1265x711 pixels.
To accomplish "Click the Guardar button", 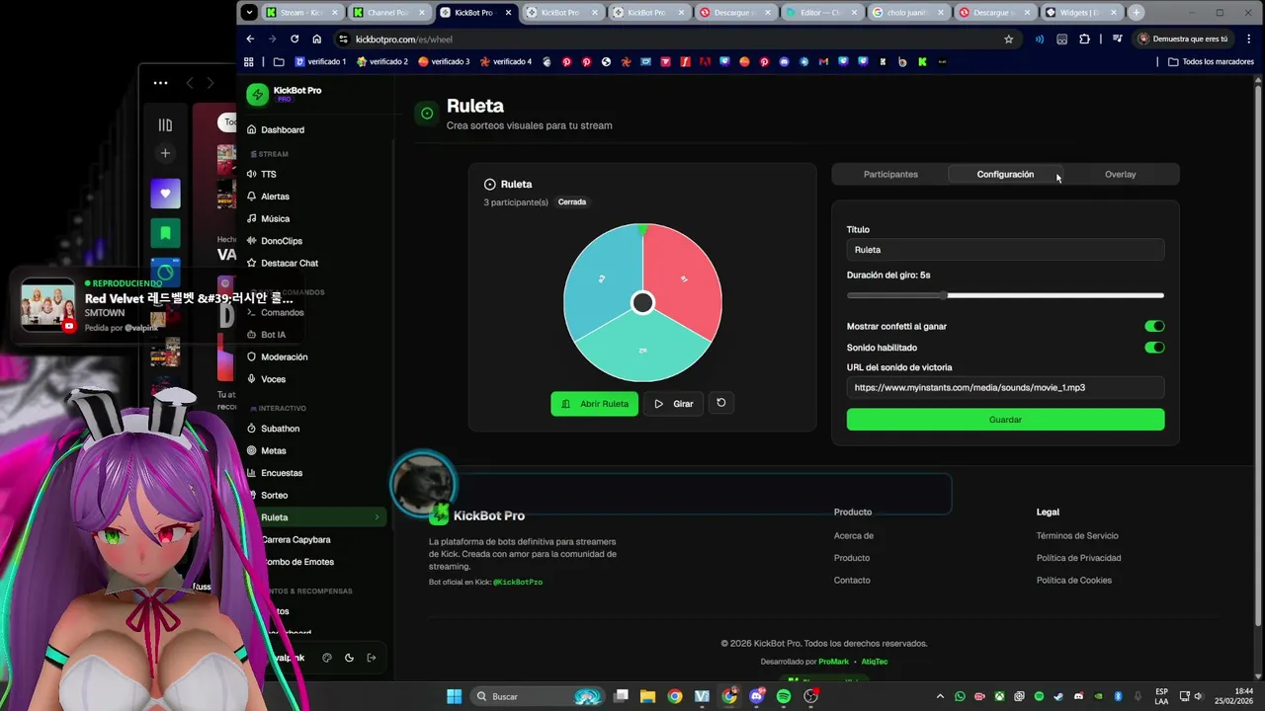I will pos(1005,420).
